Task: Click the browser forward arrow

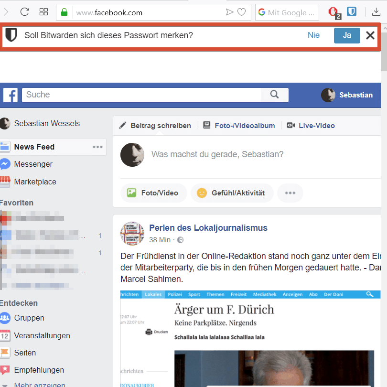Action: tap(6, 11)
